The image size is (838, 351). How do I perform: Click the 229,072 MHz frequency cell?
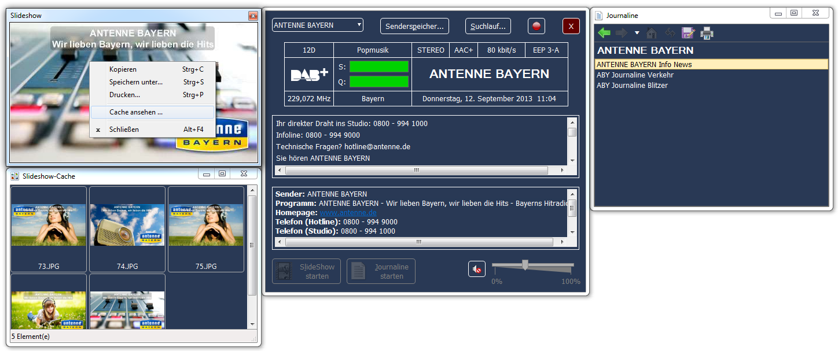point(309,99)
